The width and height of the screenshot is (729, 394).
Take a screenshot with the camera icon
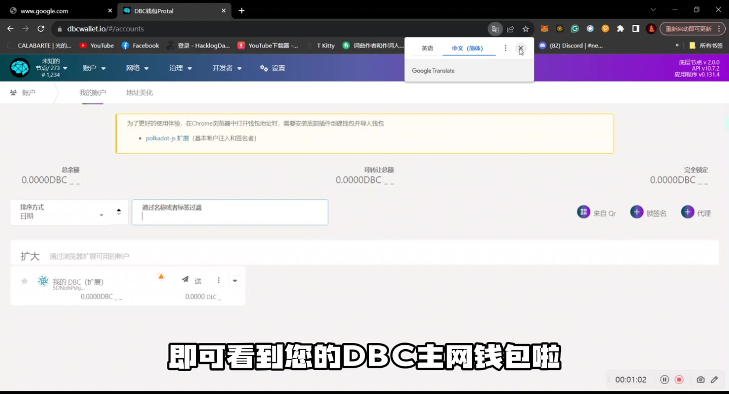coord(700,379)
